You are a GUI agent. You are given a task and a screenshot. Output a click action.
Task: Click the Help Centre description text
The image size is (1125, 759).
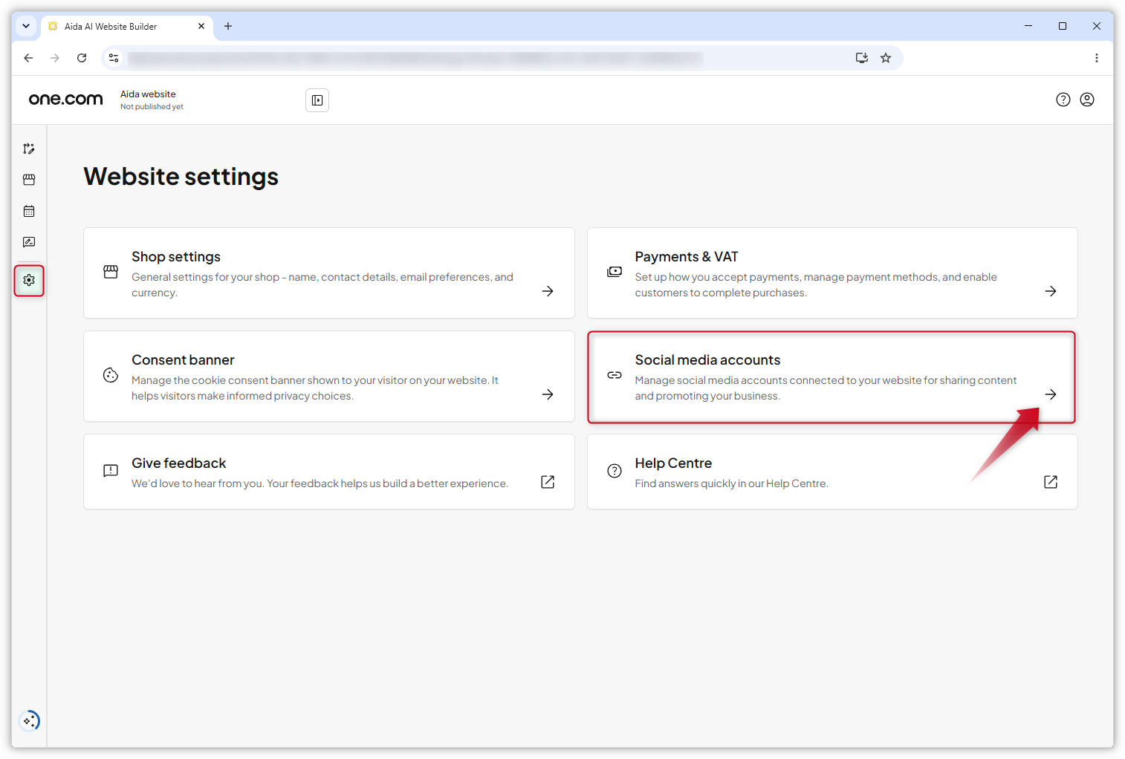click(x=731, y=483)
